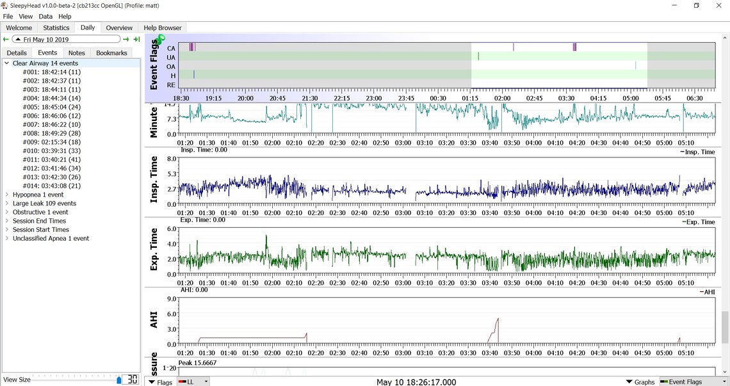Viewport: 730px width, 386px height.
Task: Expand the Hypopnea 1 event group
Action: pos(6,195)
